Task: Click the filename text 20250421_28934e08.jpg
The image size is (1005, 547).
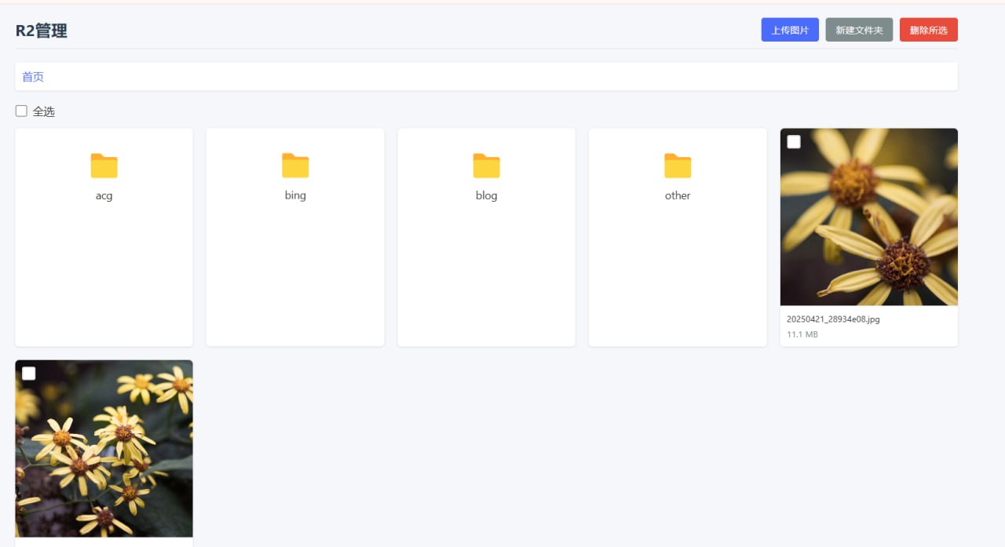Action: [833, 319]
